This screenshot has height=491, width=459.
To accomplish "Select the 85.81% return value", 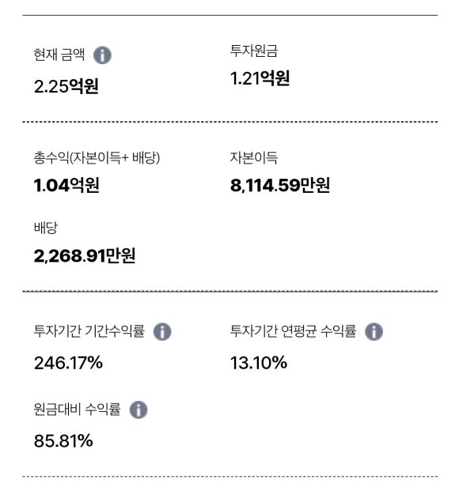I will click(x=63, y=441).
